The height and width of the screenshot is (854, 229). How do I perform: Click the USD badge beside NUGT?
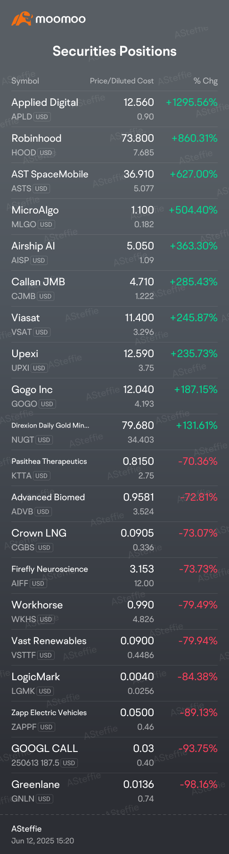point(44,440)
